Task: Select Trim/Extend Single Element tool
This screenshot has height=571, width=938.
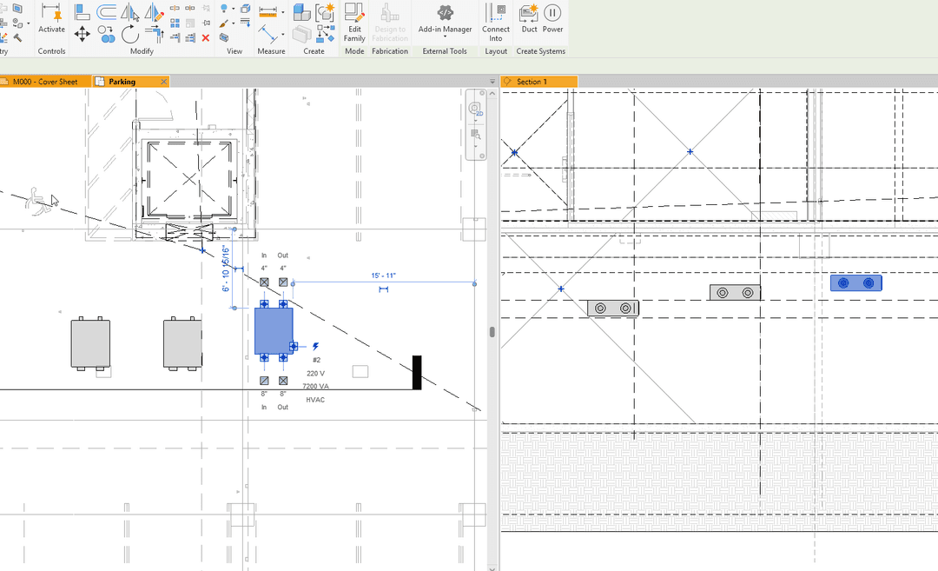Action: coord(175,37)
